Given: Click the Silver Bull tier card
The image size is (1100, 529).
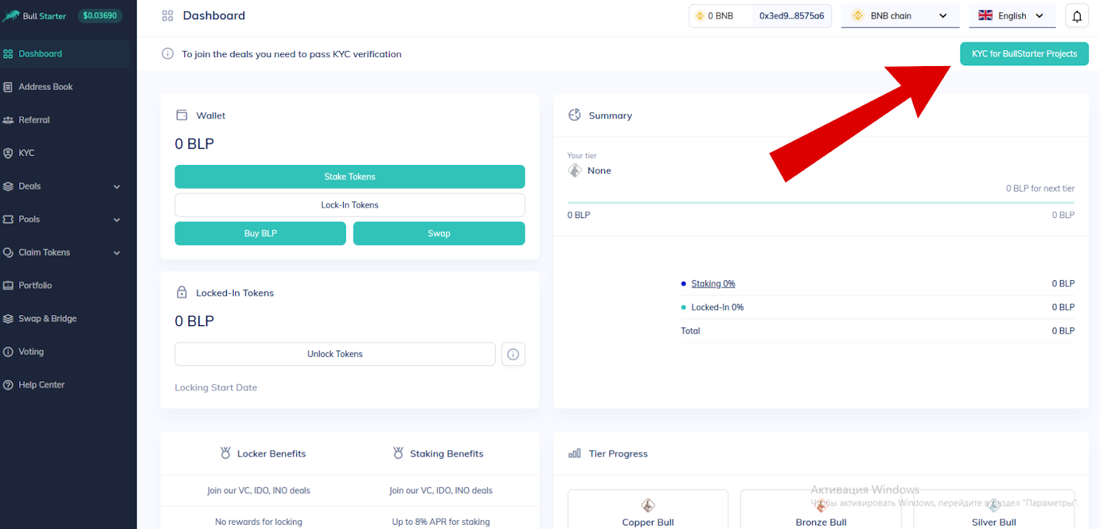Looking at the screenshot, I should pos(994,510).
